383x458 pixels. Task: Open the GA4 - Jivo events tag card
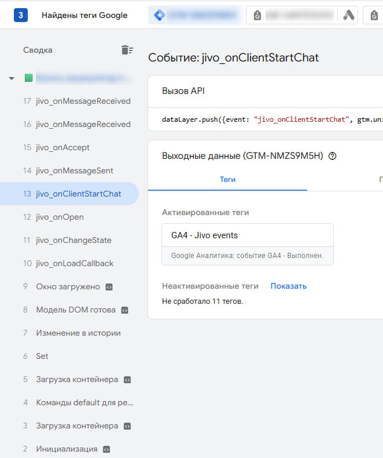point(248,244)
